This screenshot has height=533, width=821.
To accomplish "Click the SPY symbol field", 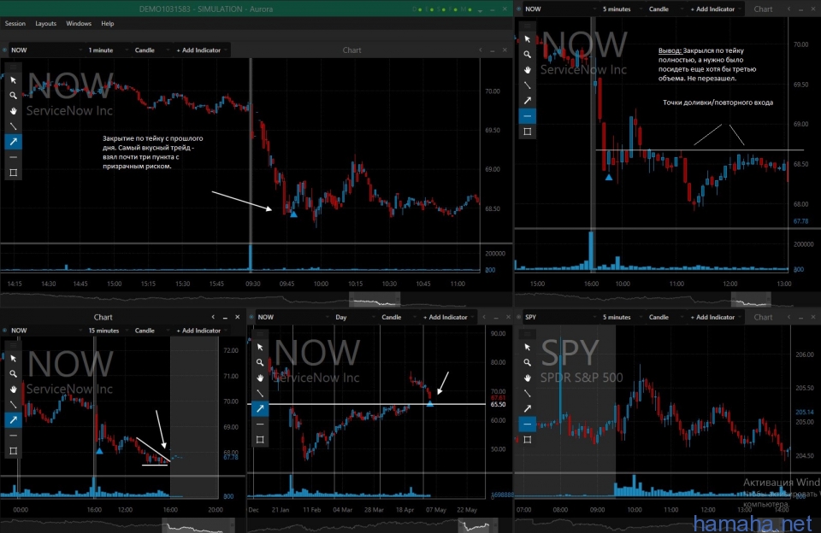I will pyautogui.click(x=560, y=317).
